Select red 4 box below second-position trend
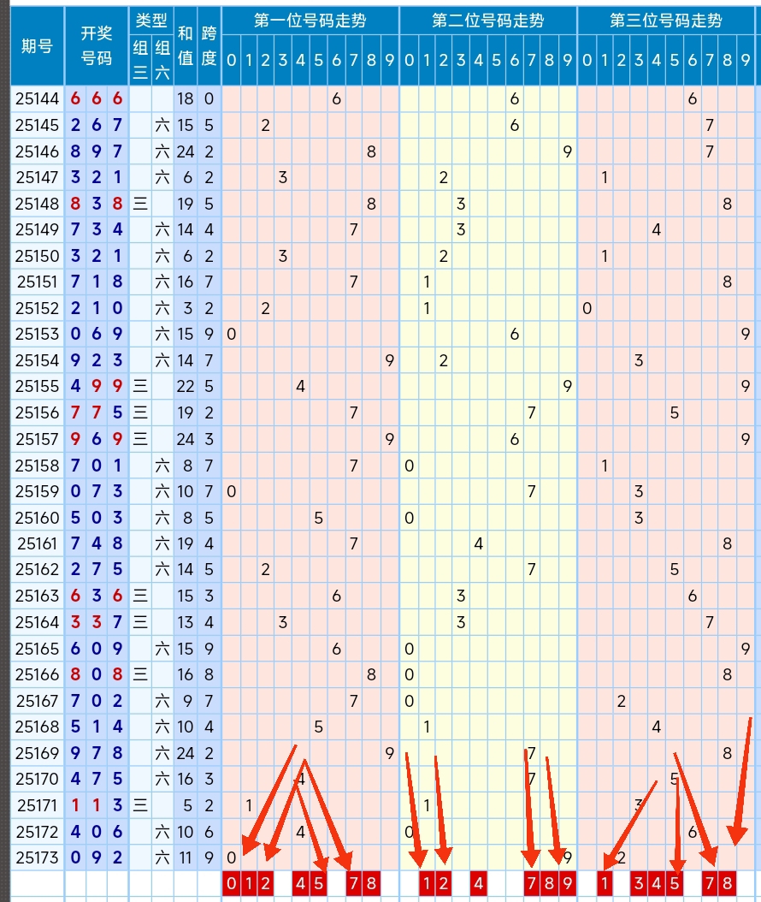Image resolution: width=761 pixels, height=902 pixels. (478, 883)
